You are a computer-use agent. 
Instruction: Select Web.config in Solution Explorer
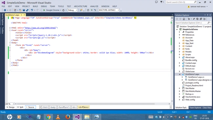click(190, 100)
